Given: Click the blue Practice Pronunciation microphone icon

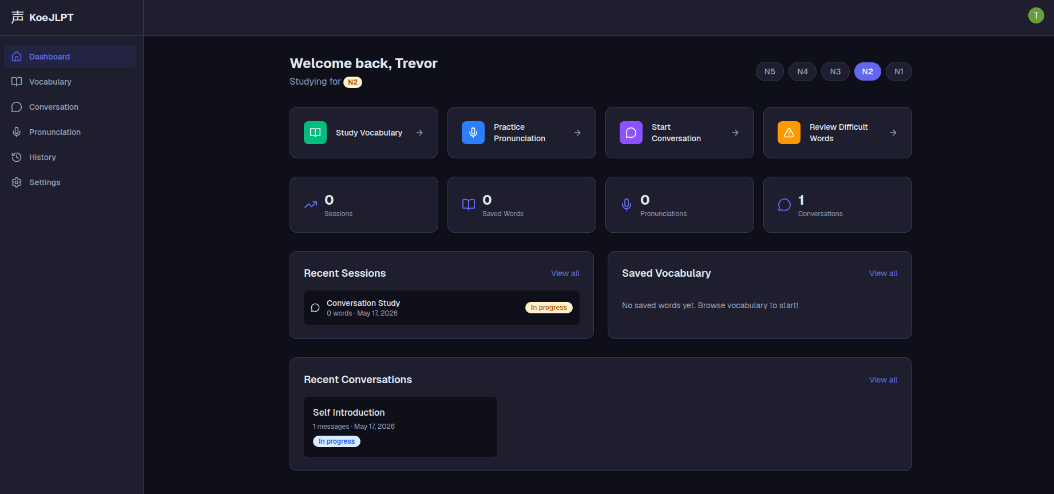Looking at the screenshot, I should point(473,133).
